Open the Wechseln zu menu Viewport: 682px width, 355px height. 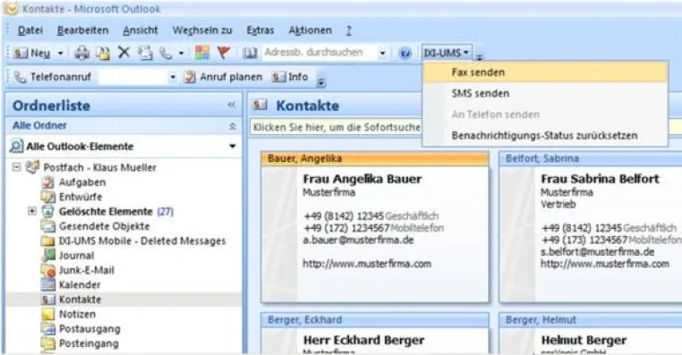click(x=202, y=30)
